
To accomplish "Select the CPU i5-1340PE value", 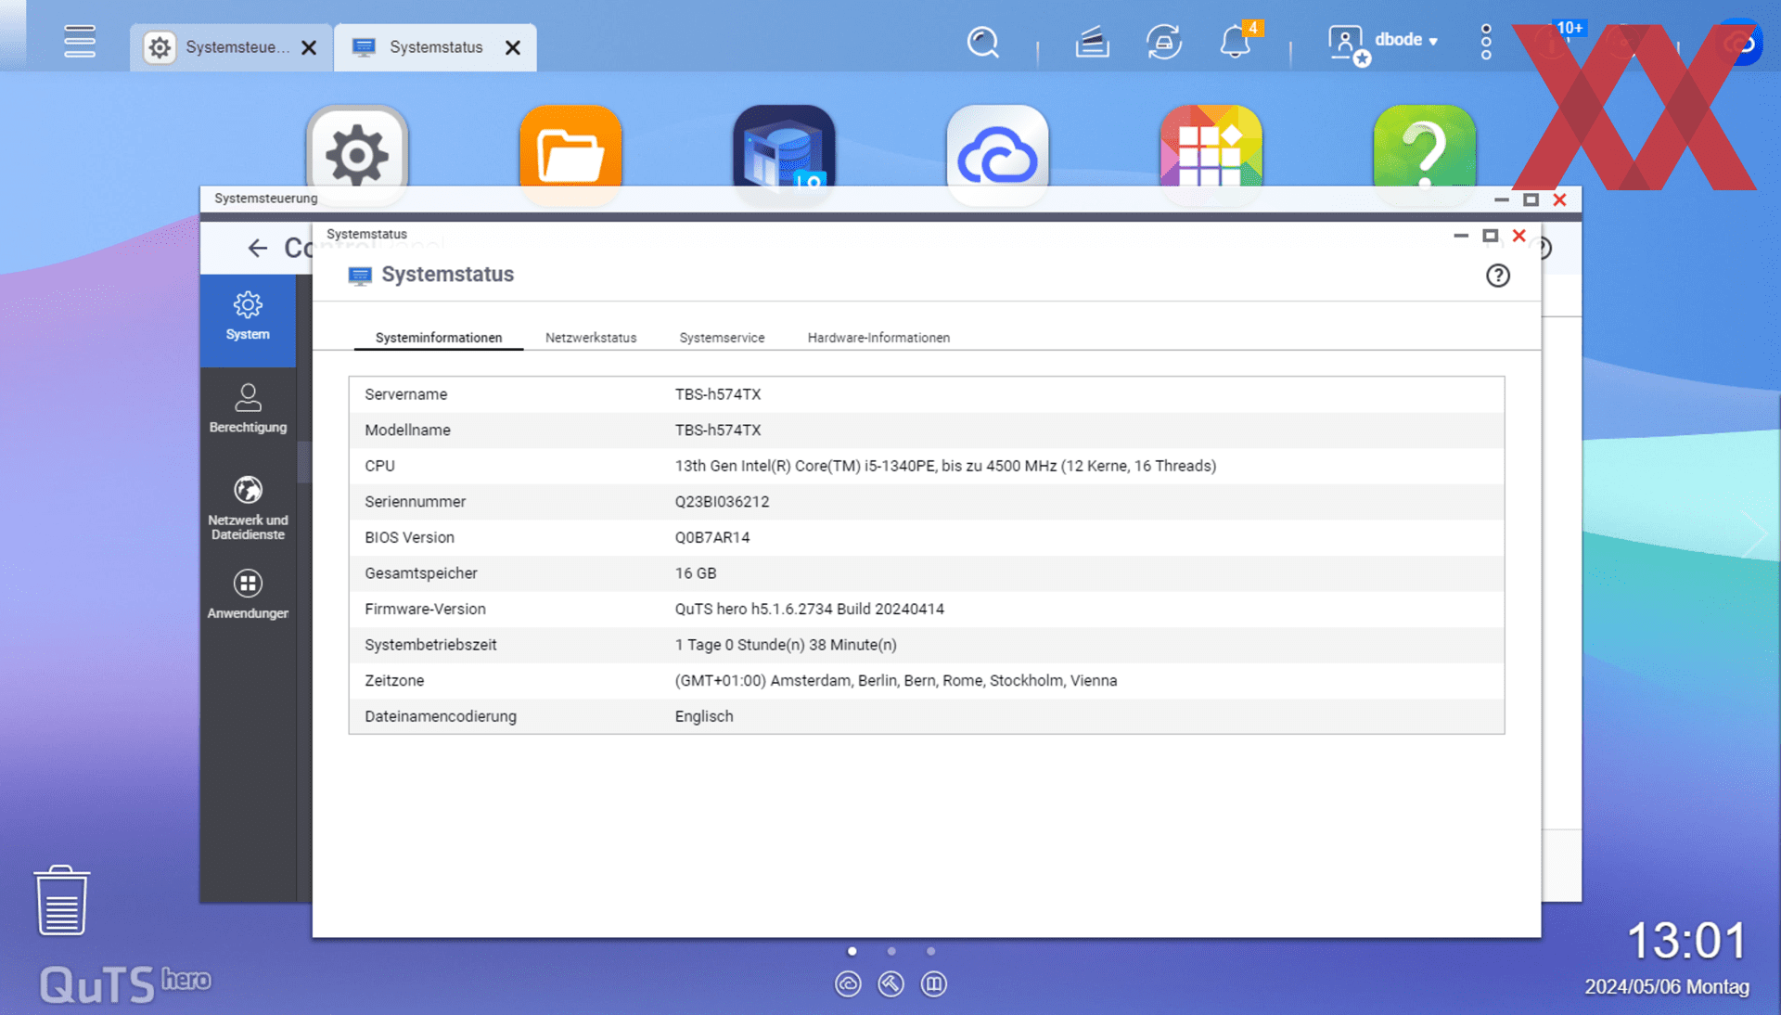I will tap(945, 466).
